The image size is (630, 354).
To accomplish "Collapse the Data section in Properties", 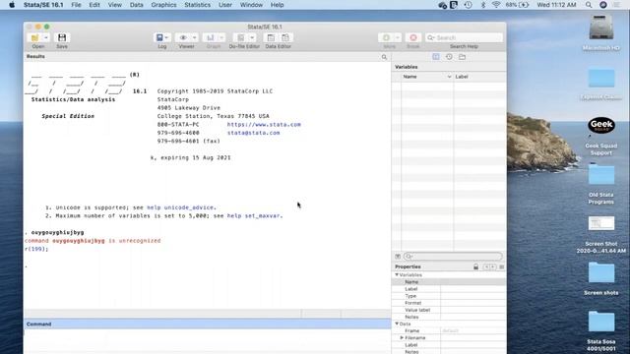I will click(x=397, y=324).
